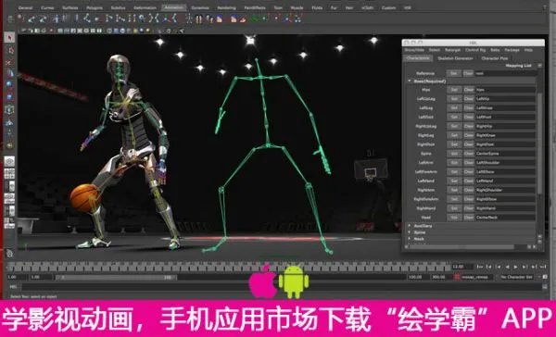Open the Package menu in HIK window
The image size is (556, 337).
point(512,50)
